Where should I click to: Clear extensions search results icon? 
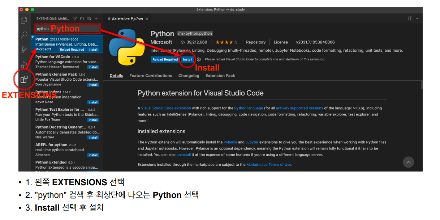point(89,18)
